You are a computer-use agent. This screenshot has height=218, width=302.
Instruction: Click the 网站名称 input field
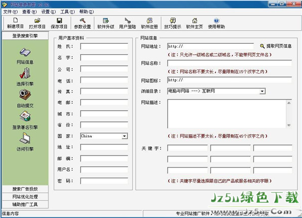click(229, 63)
